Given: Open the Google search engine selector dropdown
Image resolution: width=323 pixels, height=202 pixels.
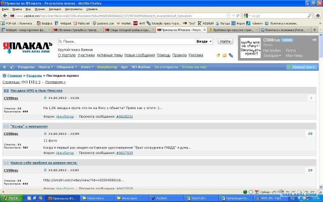Looking at the screenshot, I should pyautogui.click(x=247, y=16).
